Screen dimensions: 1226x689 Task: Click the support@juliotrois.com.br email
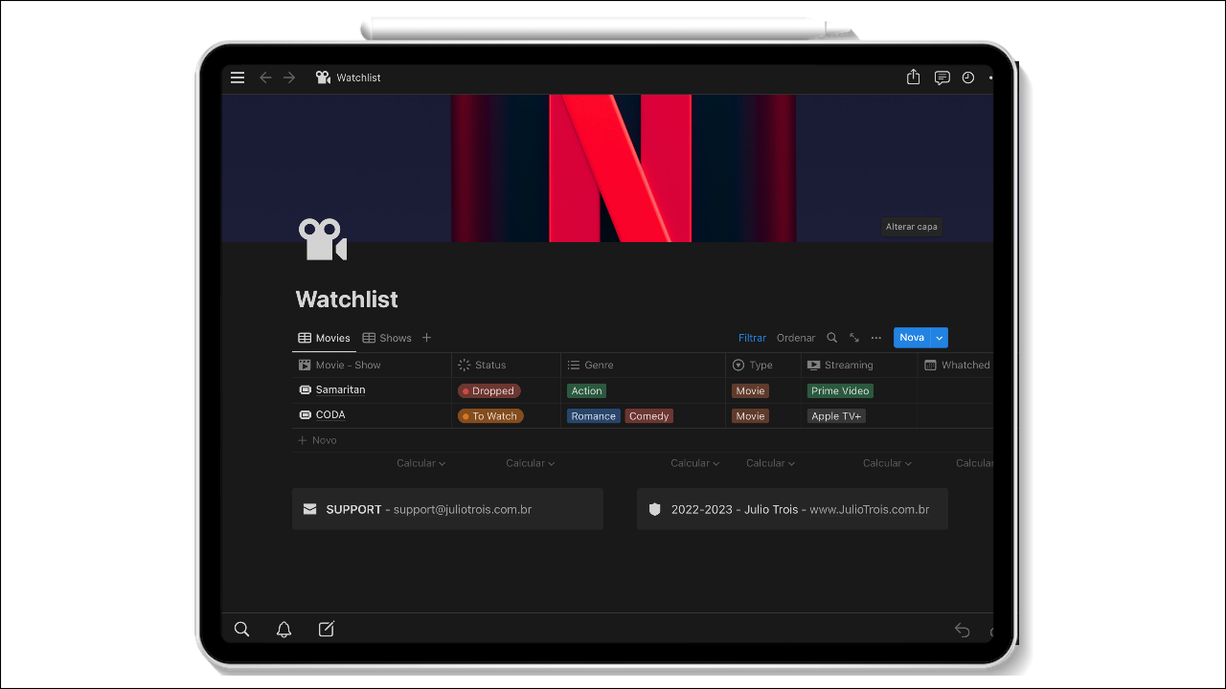[463, 509]
